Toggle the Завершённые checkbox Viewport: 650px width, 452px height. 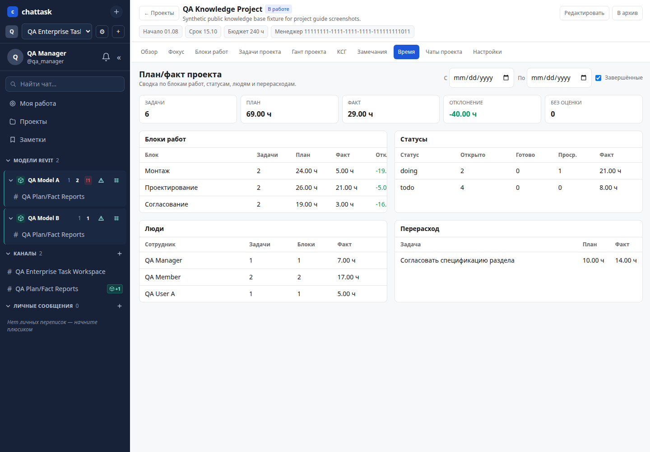tap(598, 78)
